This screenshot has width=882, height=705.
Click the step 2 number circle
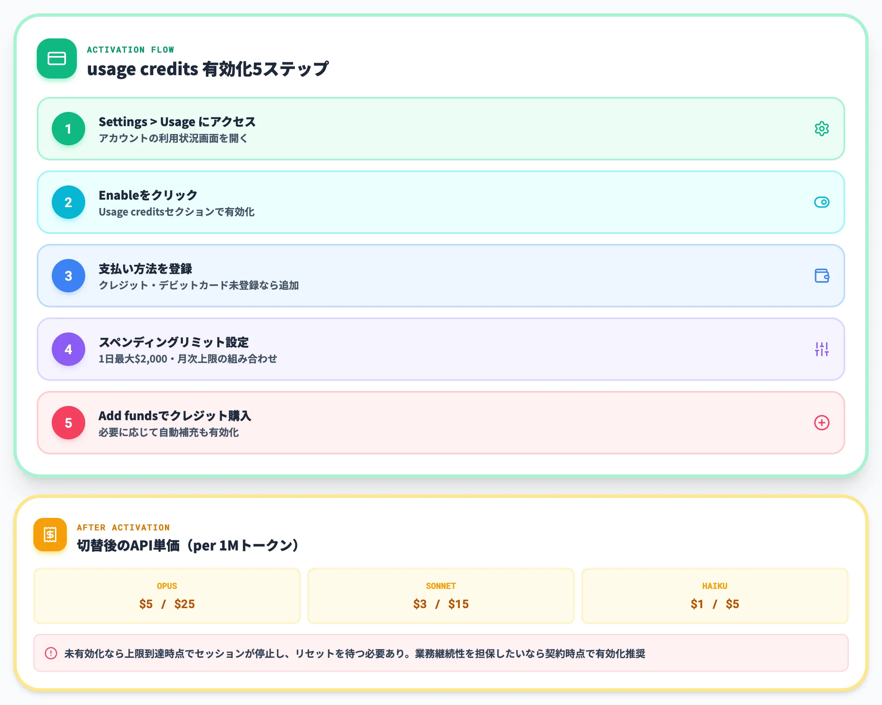pyautogui.click(x=68, y=202)
